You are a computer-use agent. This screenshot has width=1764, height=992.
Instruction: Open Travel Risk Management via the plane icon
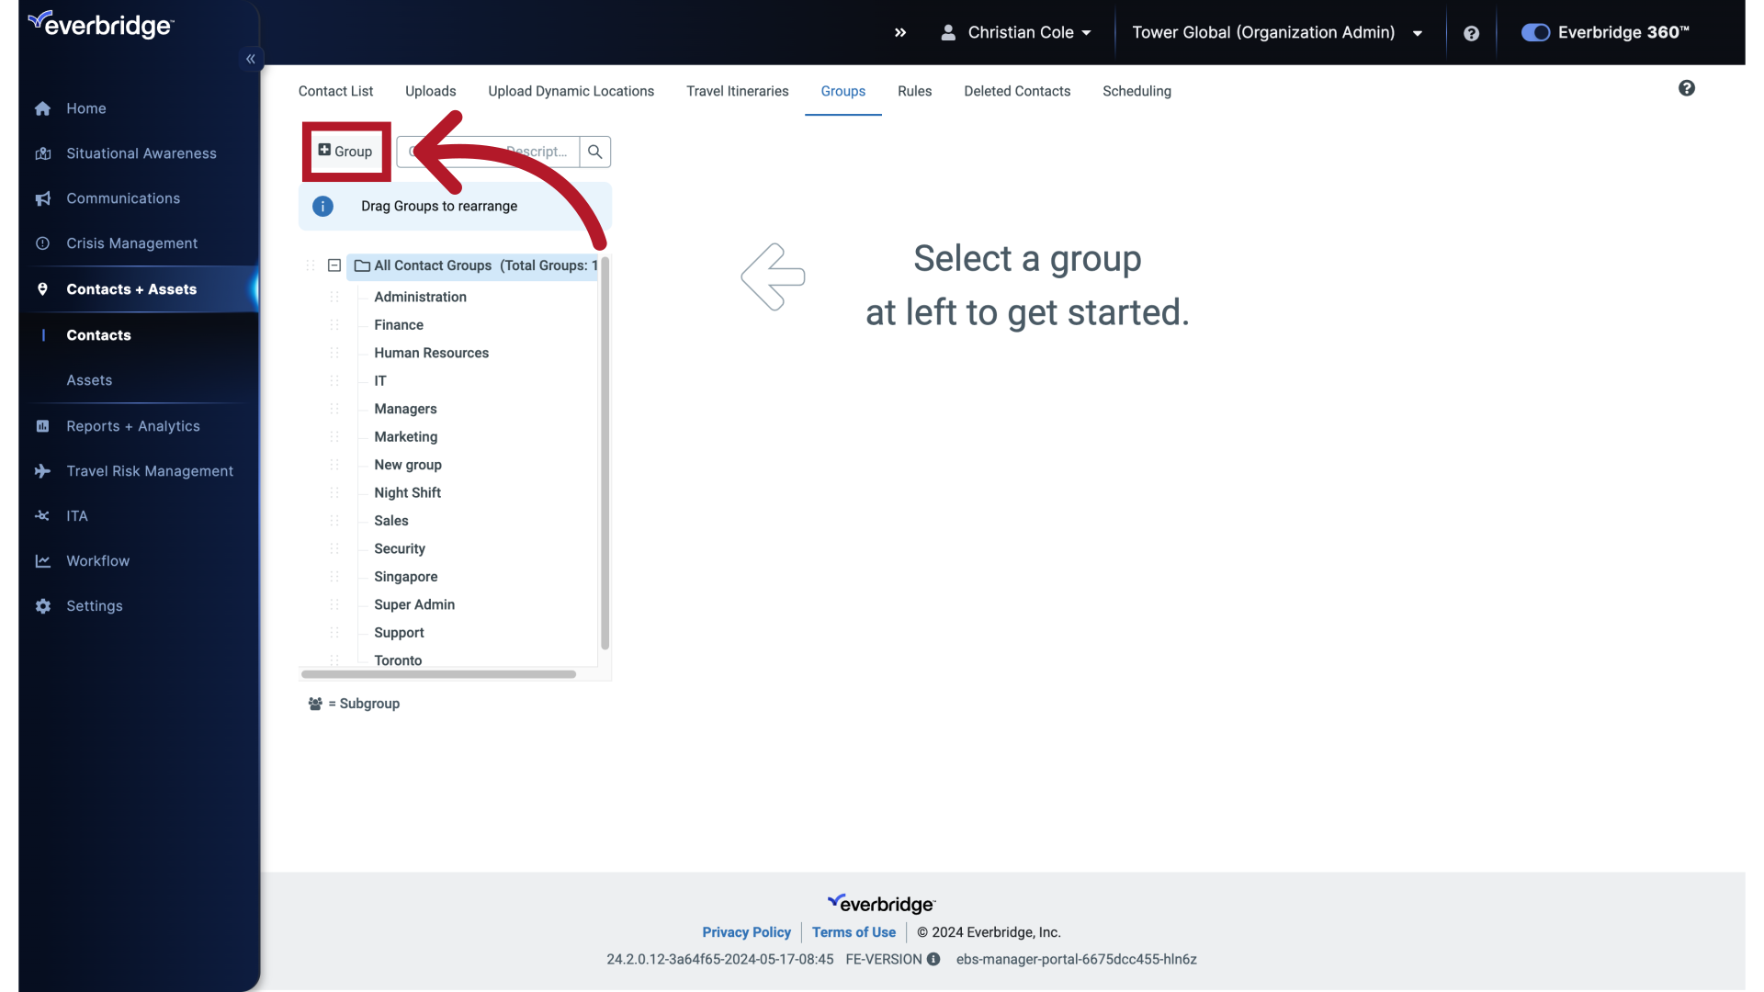[x=42, y=471]
